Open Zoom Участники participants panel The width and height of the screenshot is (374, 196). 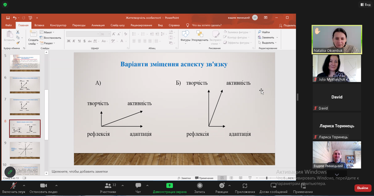click(x=108, y=188)
